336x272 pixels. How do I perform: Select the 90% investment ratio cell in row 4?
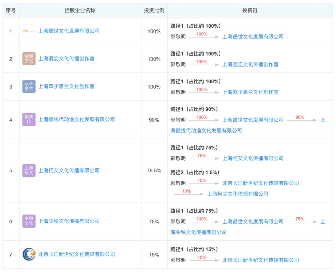[154, 120]
